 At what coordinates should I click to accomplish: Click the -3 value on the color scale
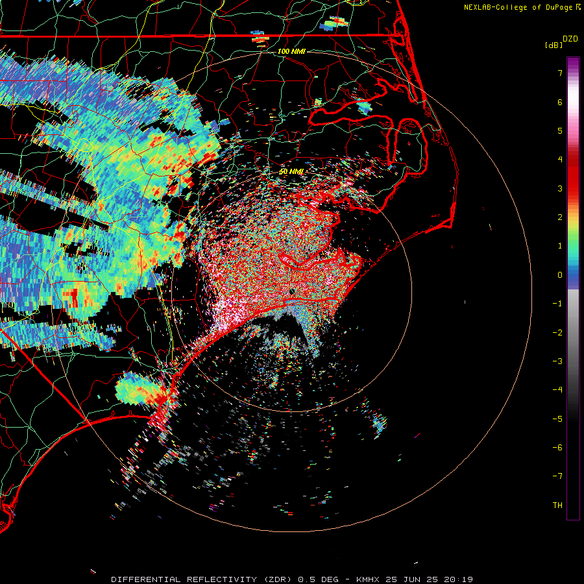557,361
